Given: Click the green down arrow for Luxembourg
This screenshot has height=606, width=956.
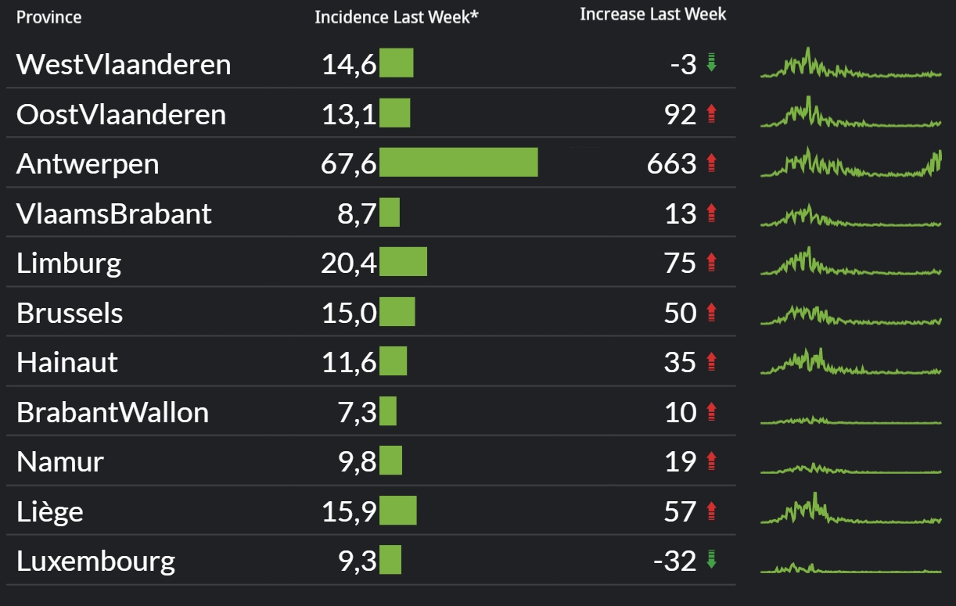Looking at the screenshot, I should point(711,560).
